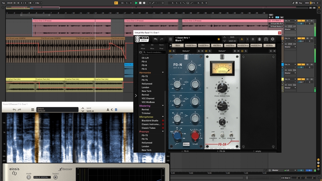
Task: Click the home icon beside the strip tabs
Action: (x=170, y=46)
